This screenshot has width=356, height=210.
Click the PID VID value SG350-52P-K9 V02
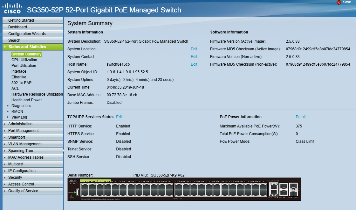(168, 175)
